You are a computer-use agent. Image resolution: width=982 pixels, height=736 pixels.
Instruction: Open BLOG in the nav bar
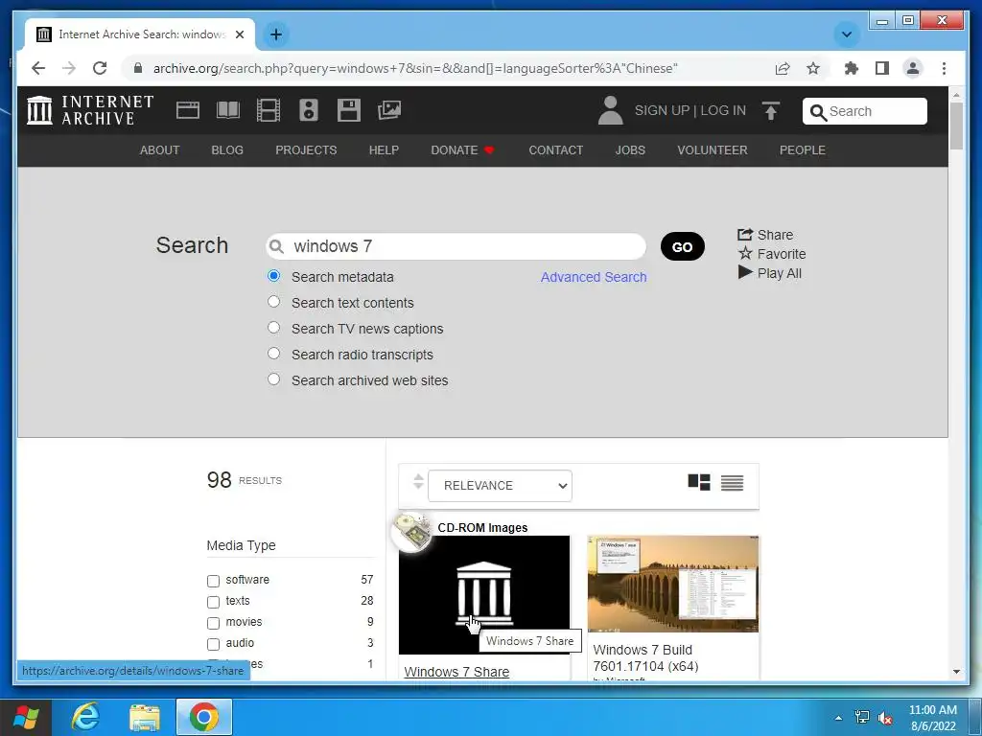227,150
